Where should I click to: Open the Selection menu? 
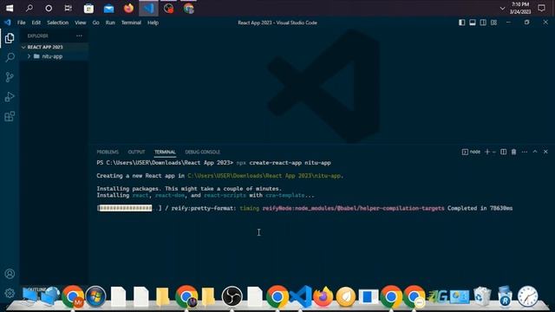point(58,23)
